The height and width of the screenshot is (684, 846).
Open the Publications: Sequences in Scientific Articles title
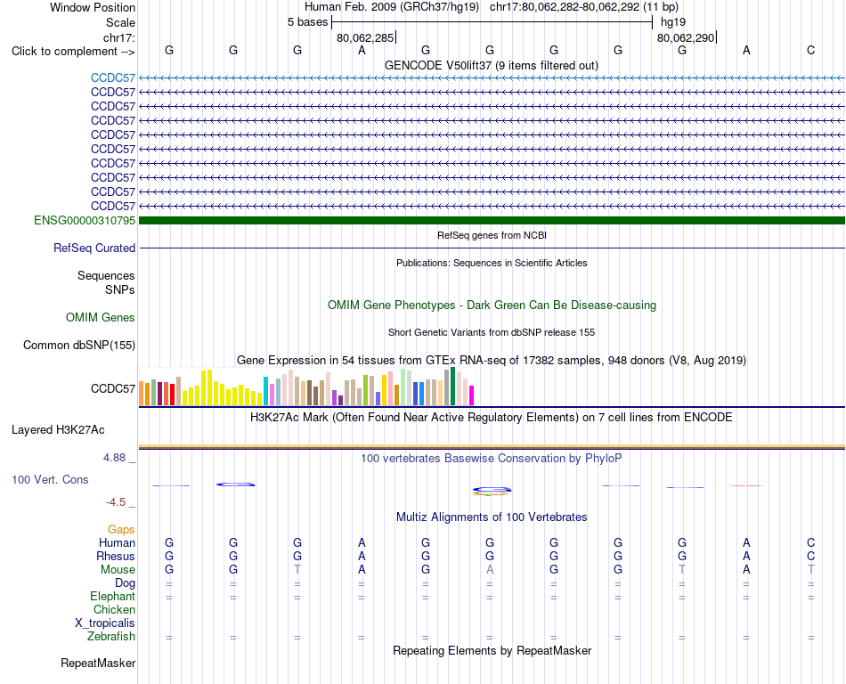492,263
